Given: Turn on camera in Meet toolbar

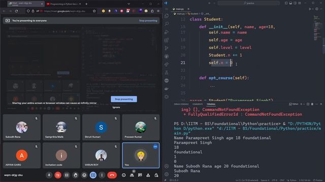Looking at the screenshot, I should (58, 175).
